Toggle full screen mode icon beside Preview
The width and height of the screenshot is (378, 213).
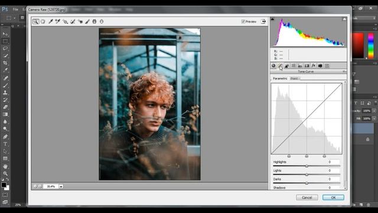click(263, 21)
